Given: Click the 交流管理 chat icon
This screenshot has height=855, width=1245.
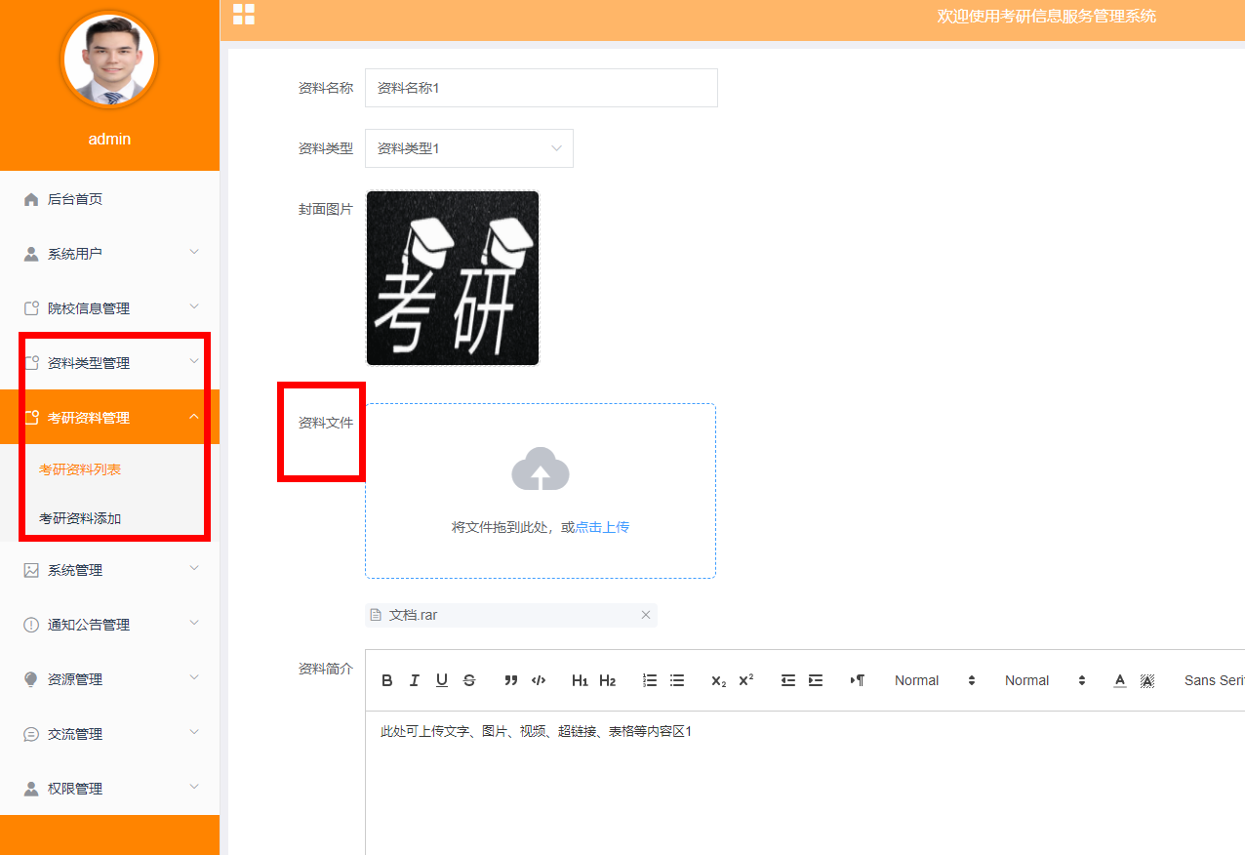Looking at the screenshot, I should 31,734.
